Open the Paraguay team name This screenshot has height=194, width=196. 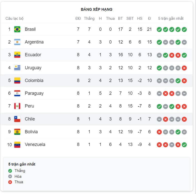(34, 93)
